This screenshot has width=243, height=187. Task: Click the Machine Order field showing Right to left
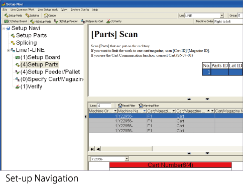[x=228, y=22]
